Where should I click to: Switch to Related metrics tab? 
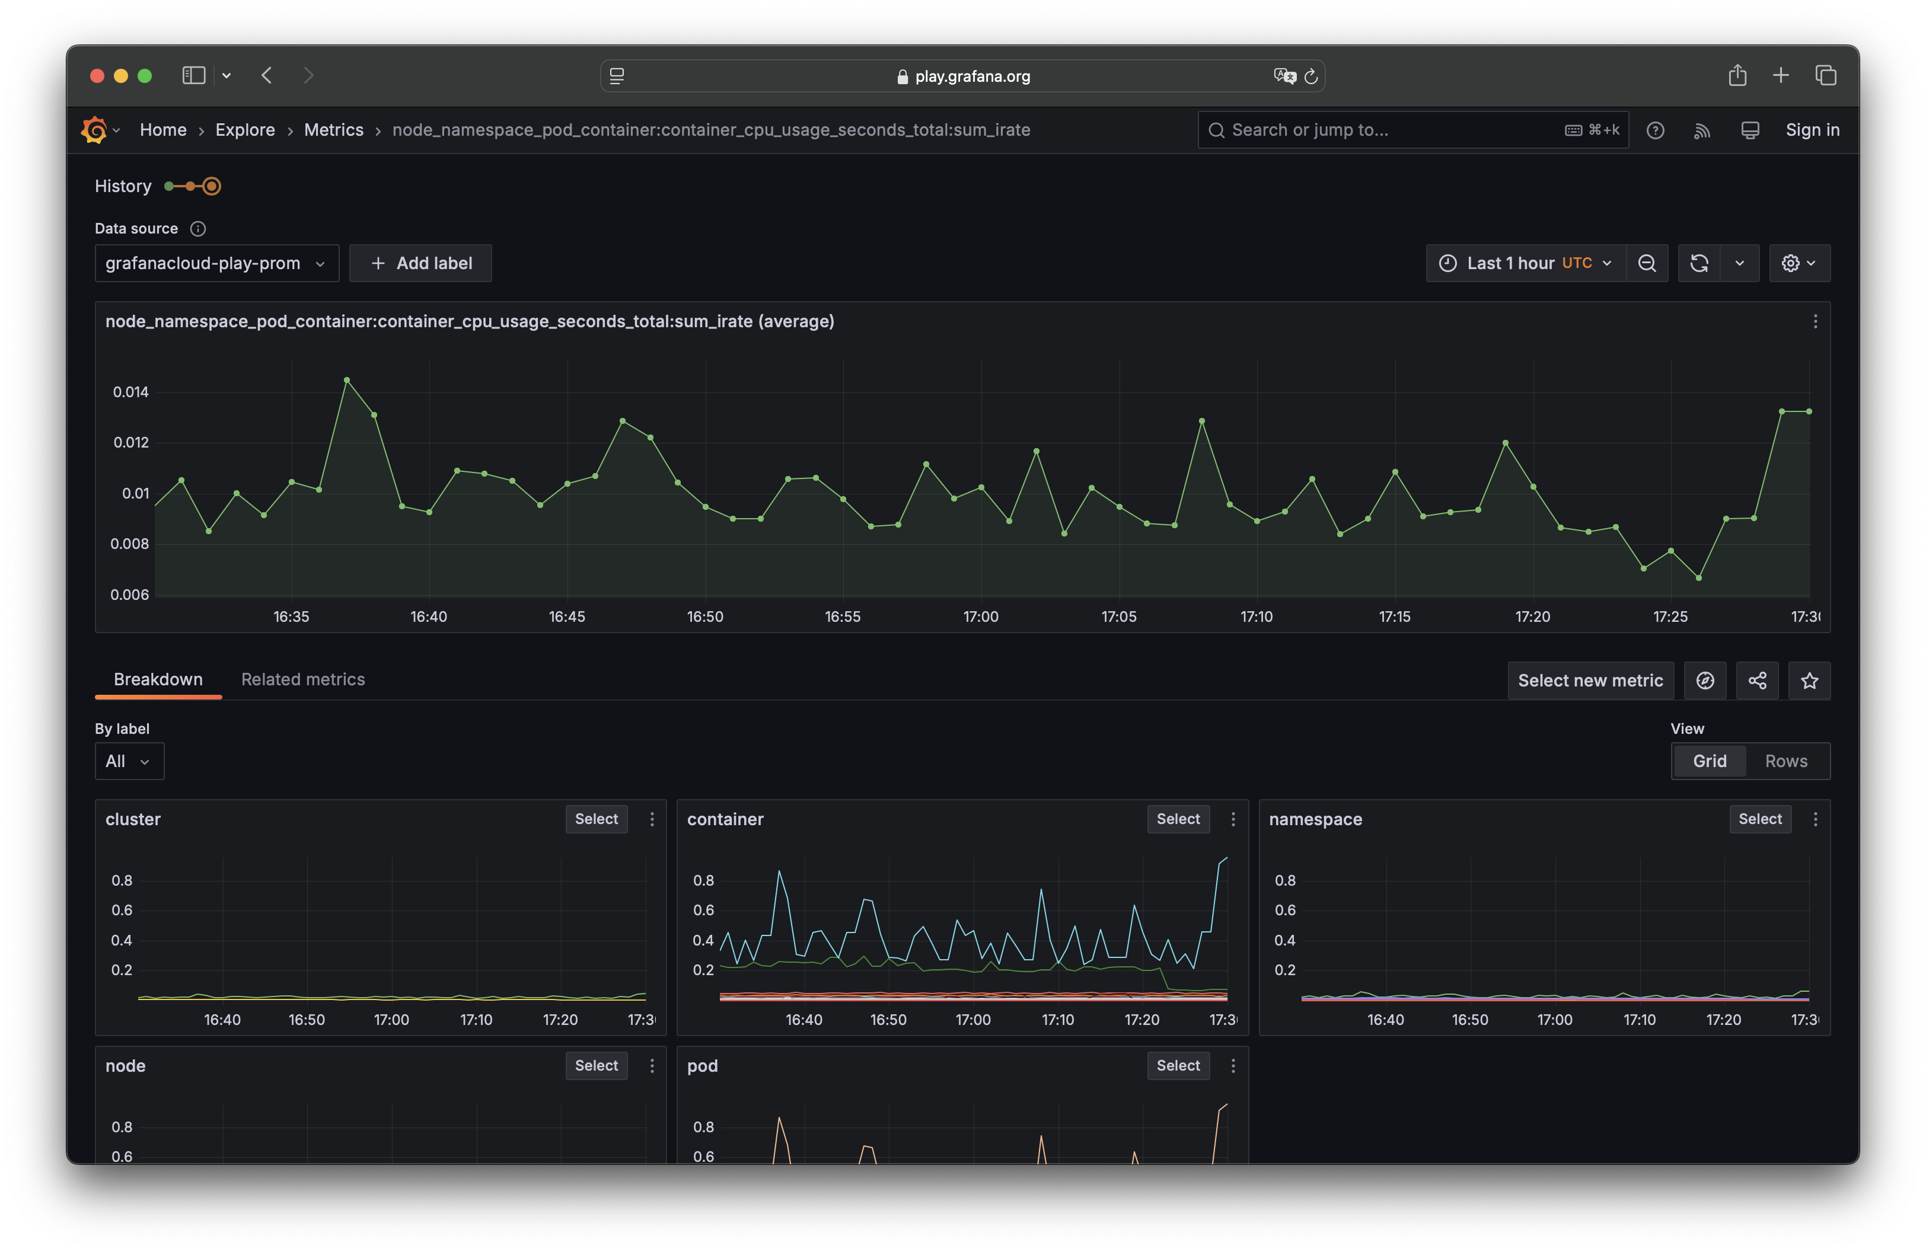[302, 679]
